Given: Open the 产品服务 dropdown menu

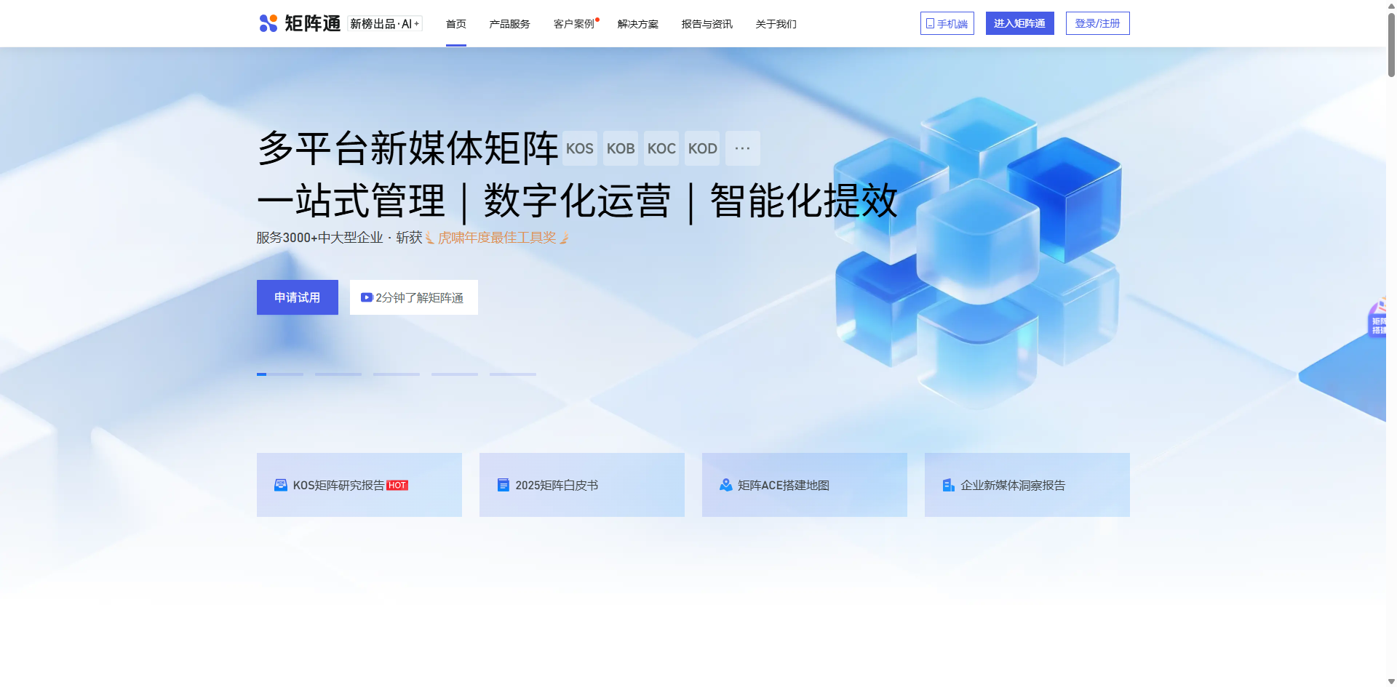Looking at the screenshot, I should pos(509,23).
